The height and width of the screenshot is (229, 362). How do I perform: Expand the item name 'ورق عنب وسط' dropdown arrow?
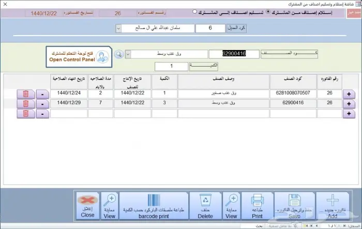[x=128, y=54]
